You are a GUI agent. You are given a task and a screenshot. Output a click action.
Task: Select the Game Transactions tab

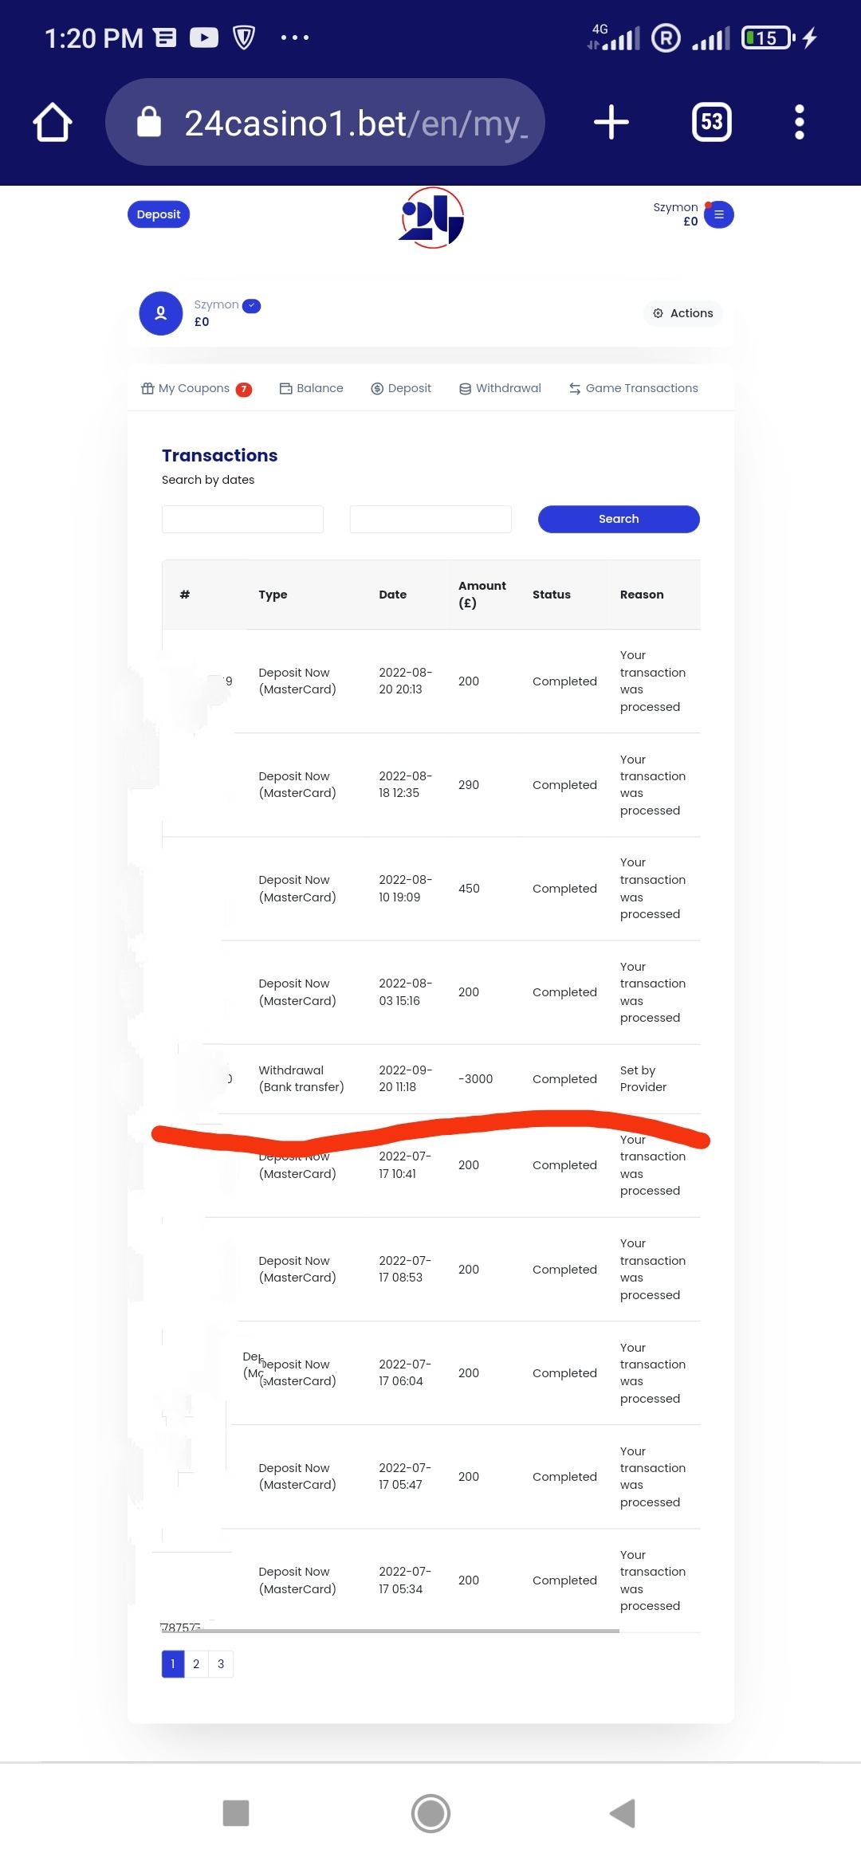tap(633, 388)
